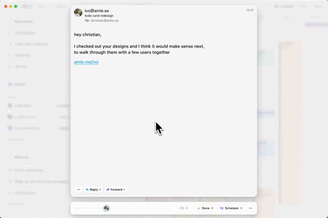Mark the email as Done
328x218 pixels.
[x=205, y=208]
